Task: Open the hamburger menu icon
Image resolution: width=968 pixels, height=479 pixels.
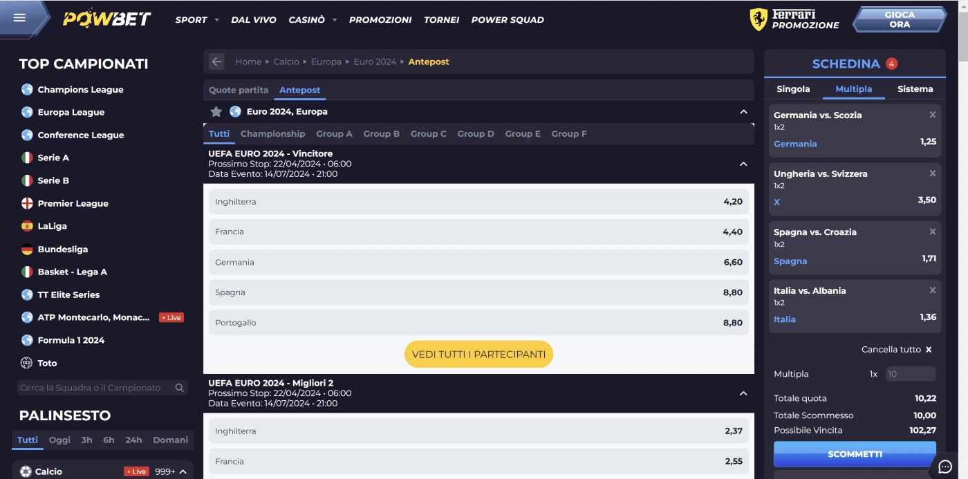Action: pos(19,18)
